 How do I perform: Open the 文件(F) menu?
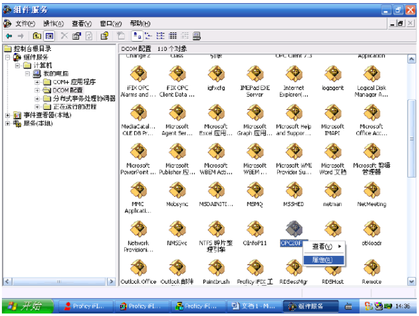(25, 24)
